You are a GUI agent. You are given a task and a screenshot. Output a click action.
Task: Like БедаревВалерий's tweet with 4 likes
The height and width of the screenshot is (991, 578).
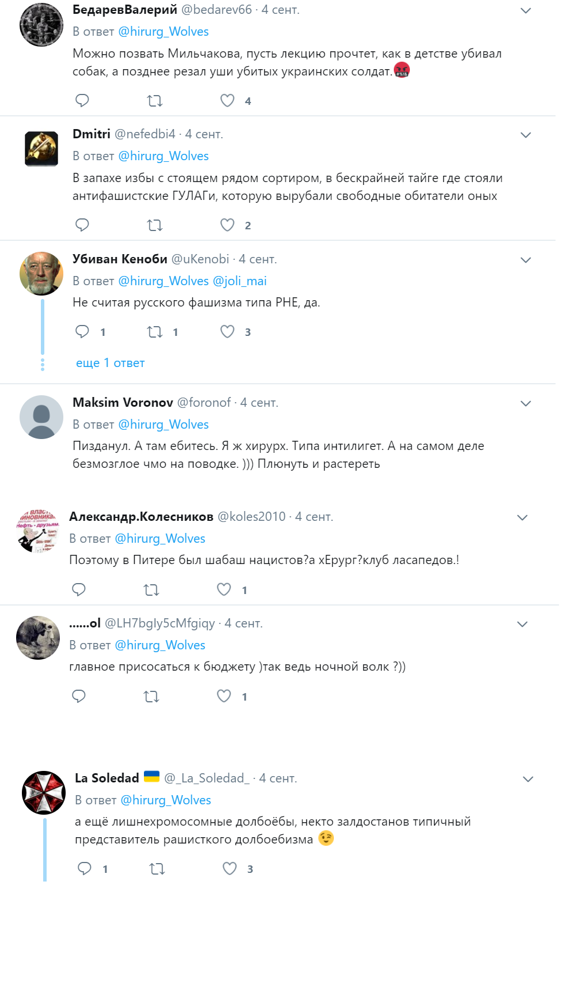pos(227,101)
